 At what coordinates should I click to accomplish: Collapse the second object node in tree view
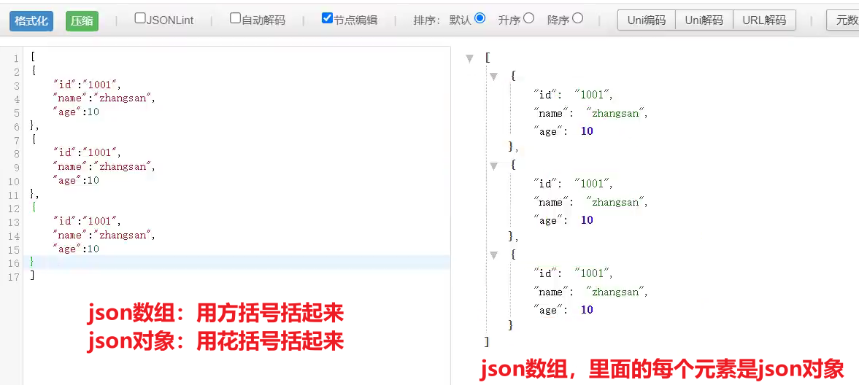[x=493, y=166]
